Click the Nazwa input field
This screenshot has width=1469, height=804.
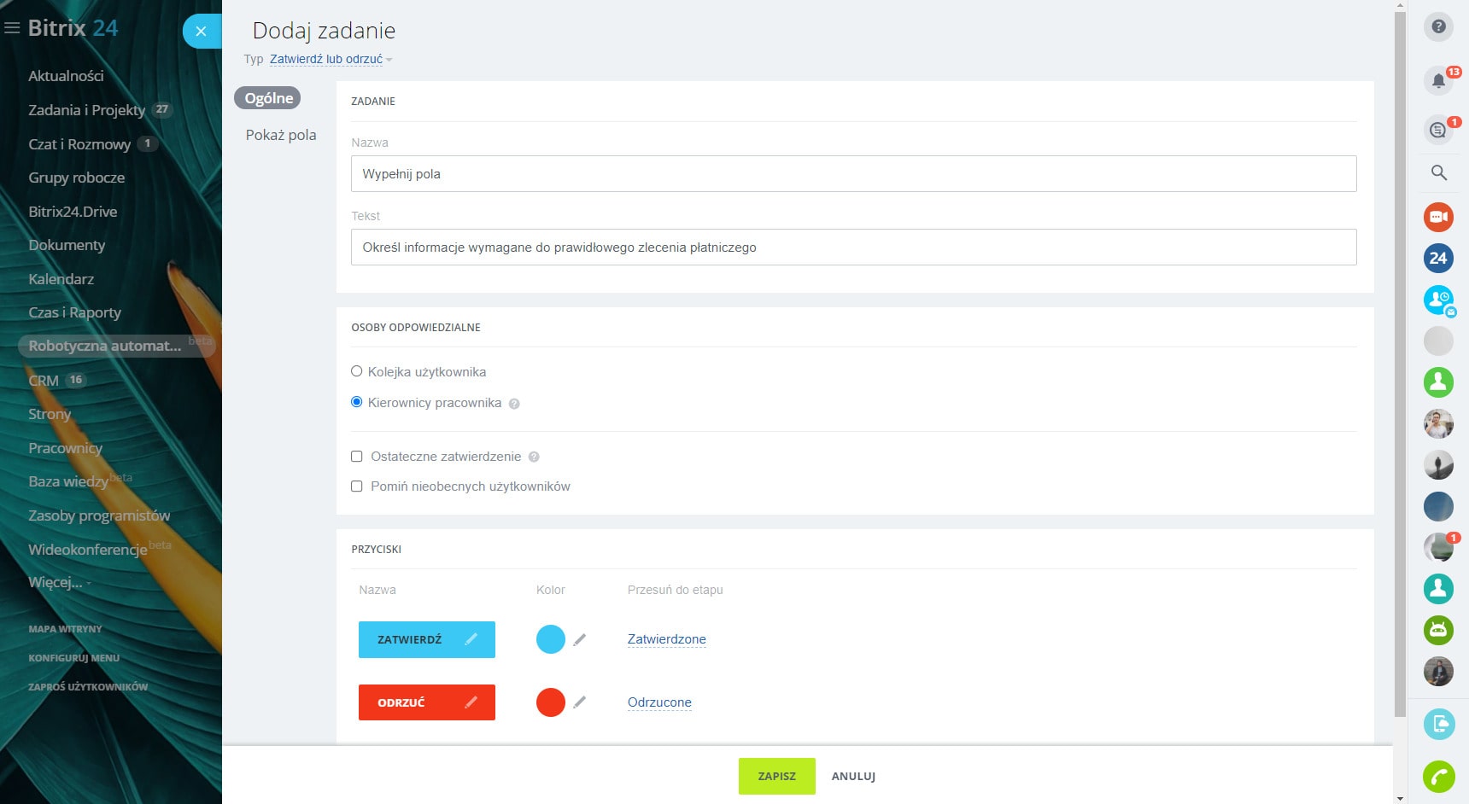pos(852,174)
